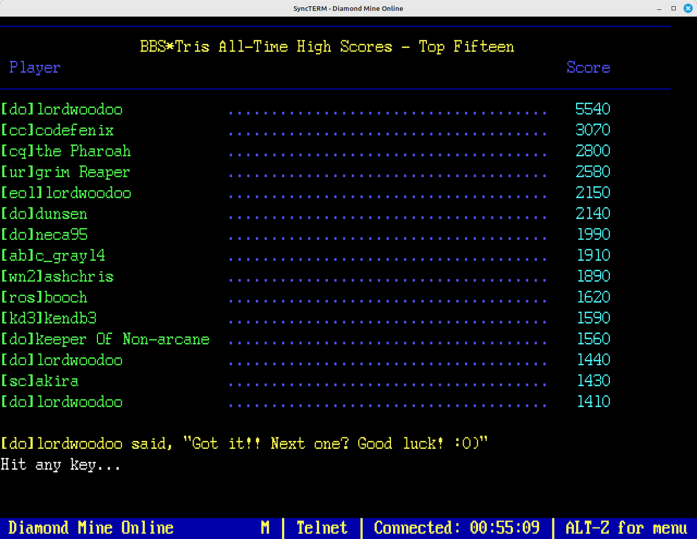Select the score 2150
697x539 pixels.
click(593, 193)
